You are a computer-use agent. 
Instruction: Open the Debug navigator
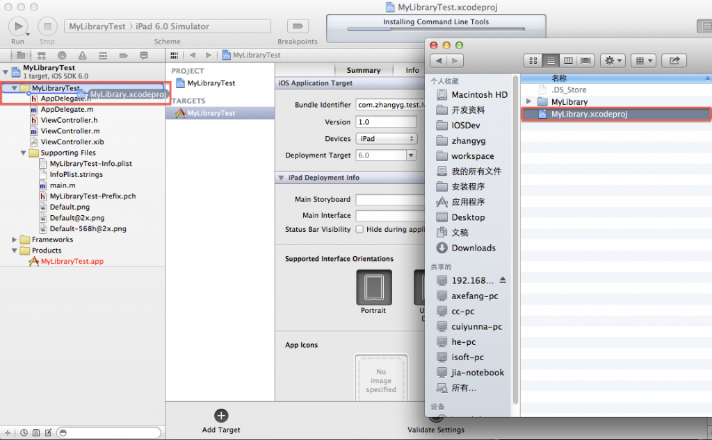[x=103, y=56]
